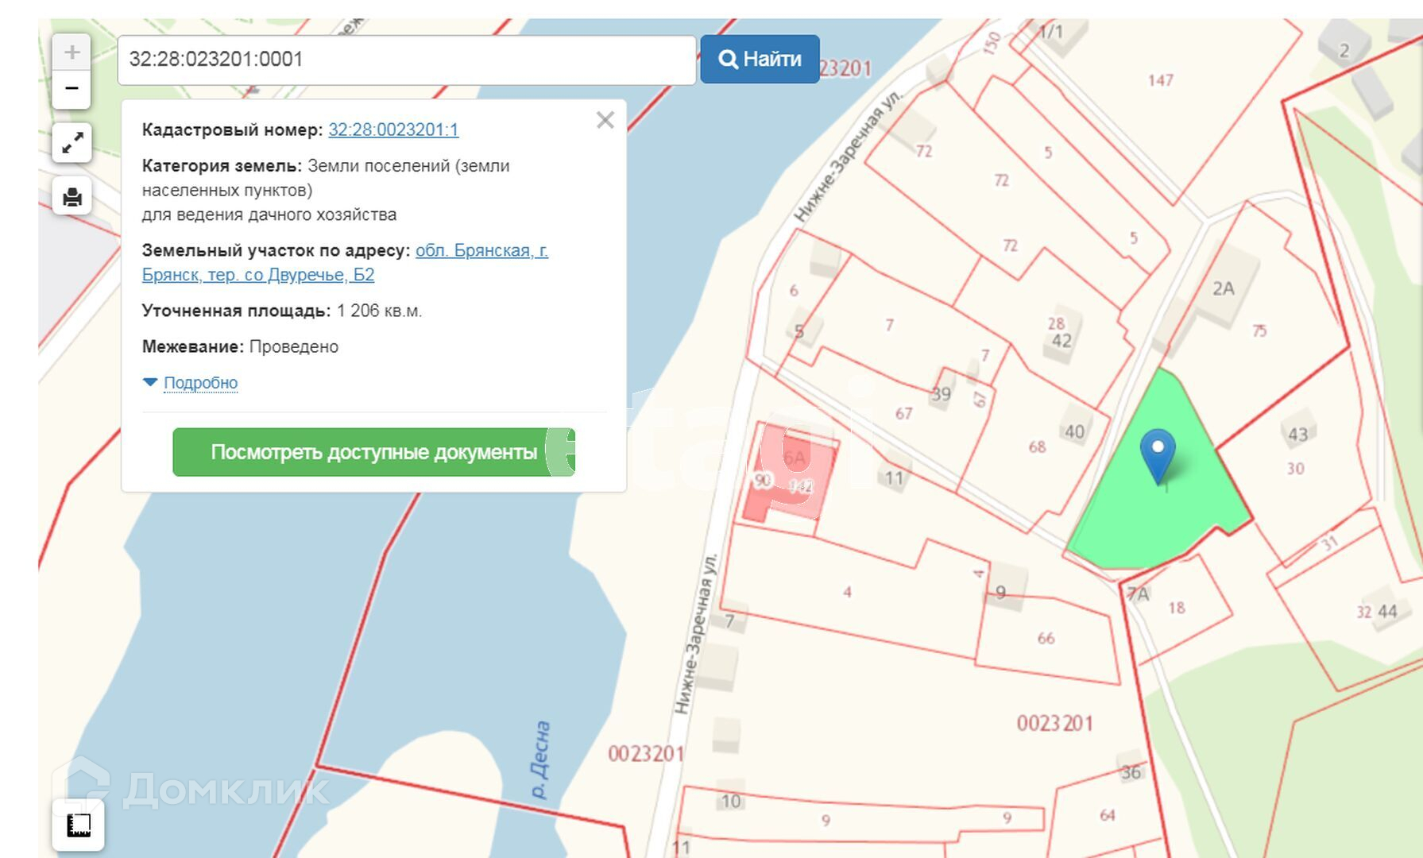Expand the Подробно details section

pyautogui.click(x=200, y=383)
